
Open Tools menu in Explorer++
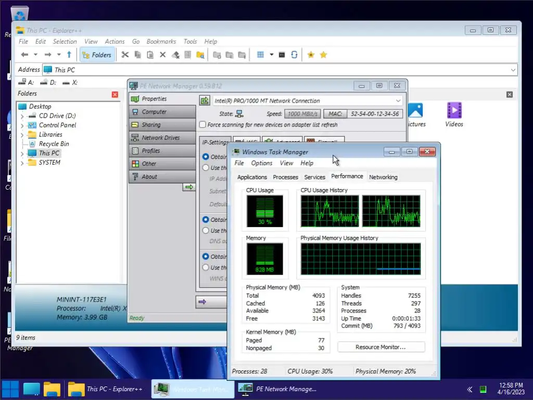pyautogui.click(x=190, y=42)
